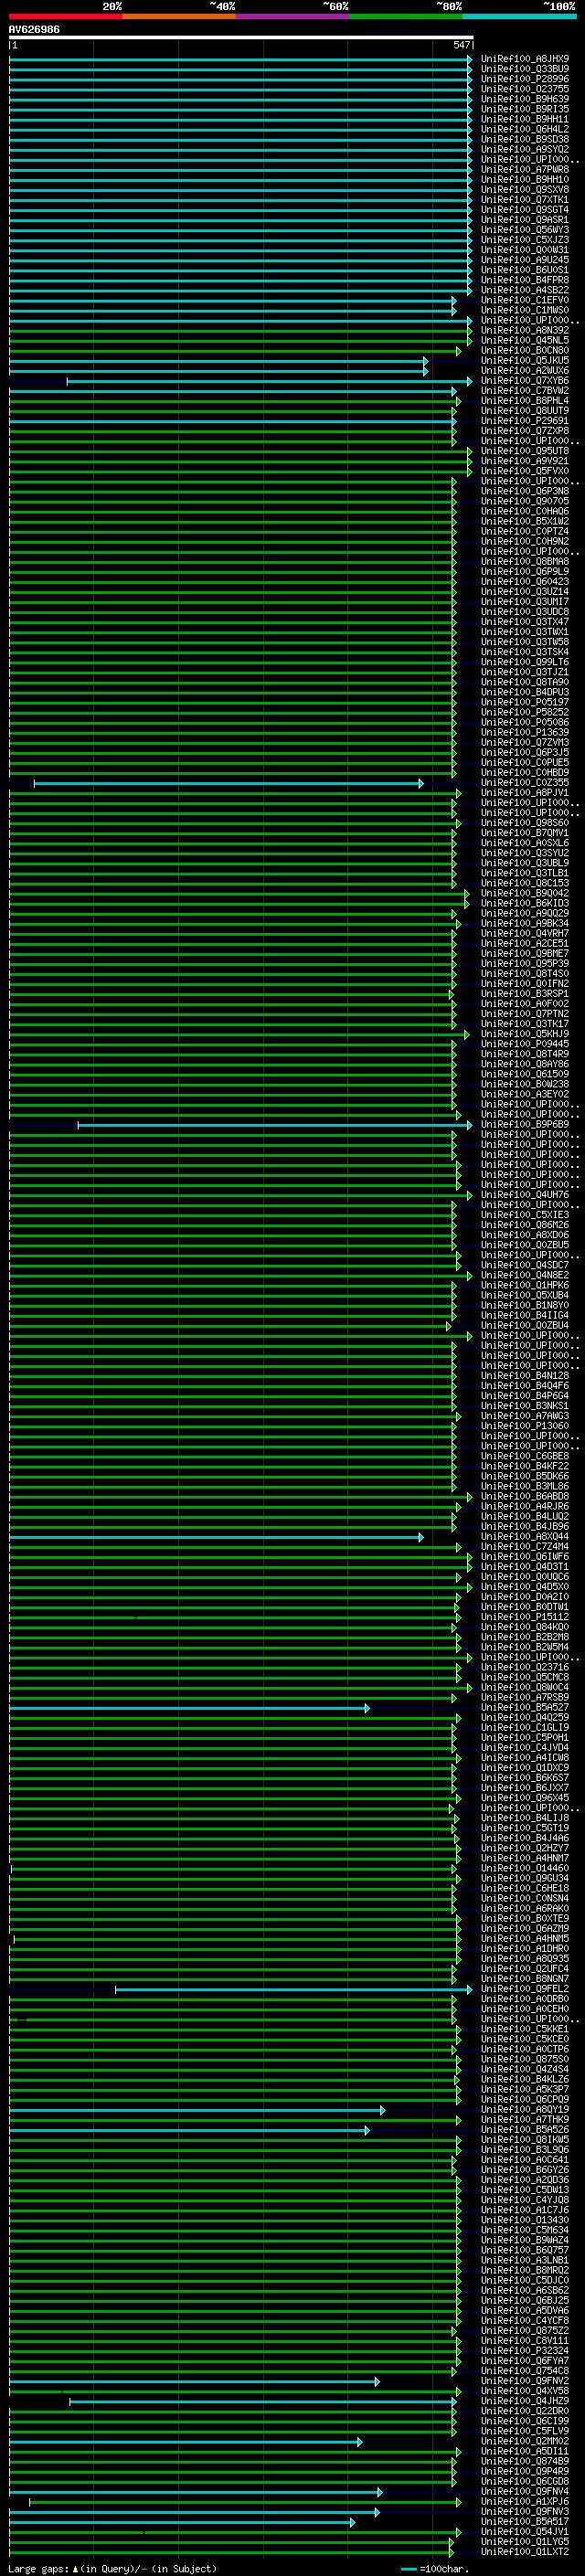The width and height of the screenshot is (585, 2576).
Task: Select the UniRef100_Q4SDC7 label
Action: [x=525, y=1266]
